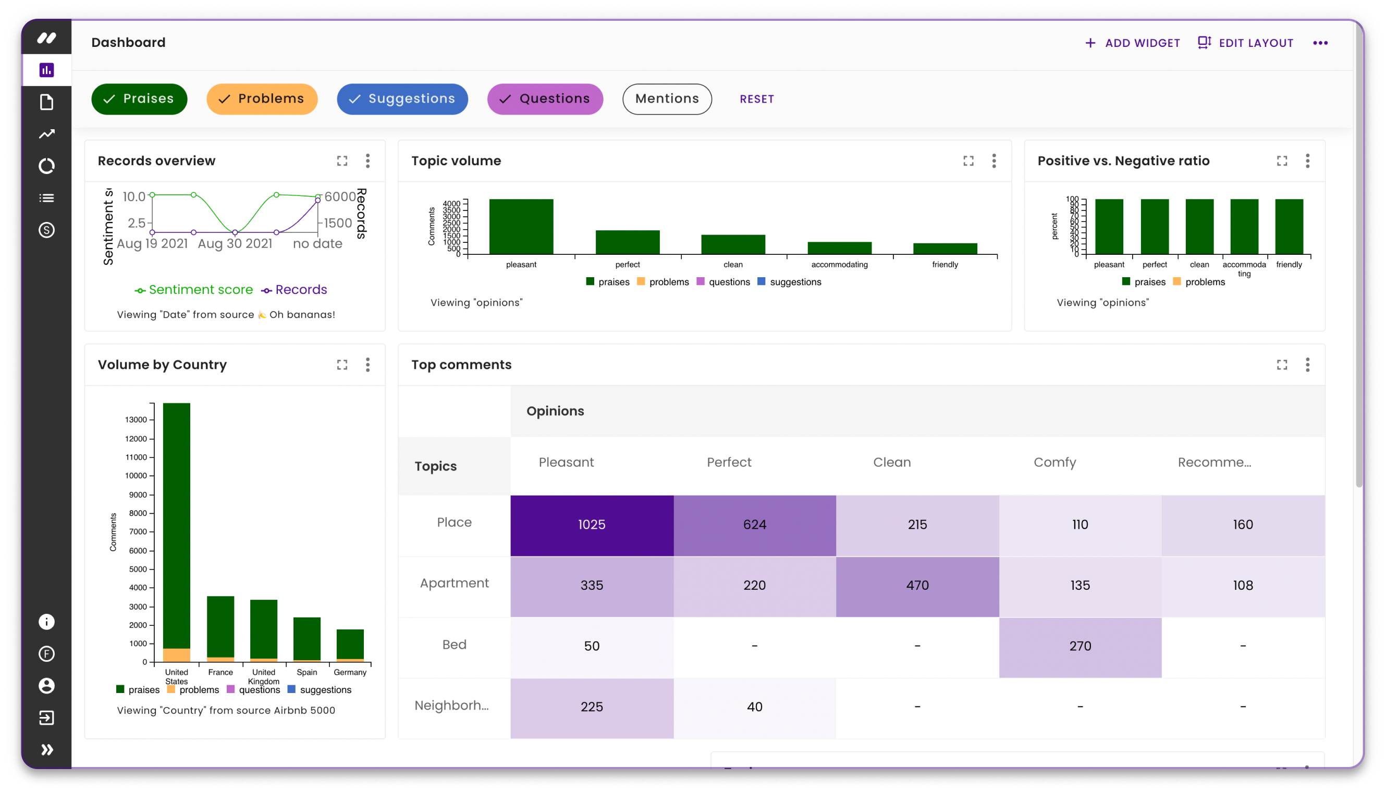Viewport: 1386px width, 792px height.
Task: Toggle off the Praises filter chip
Action: (139, 99)
